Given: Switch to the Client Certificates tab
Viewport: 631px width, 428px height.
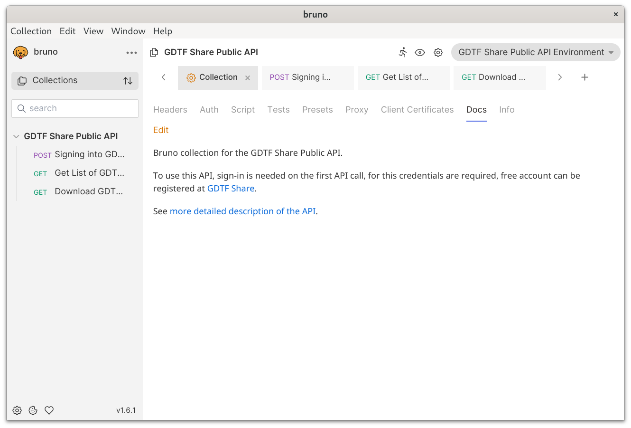Looking at the screenshot, I should tap(418, 110).
